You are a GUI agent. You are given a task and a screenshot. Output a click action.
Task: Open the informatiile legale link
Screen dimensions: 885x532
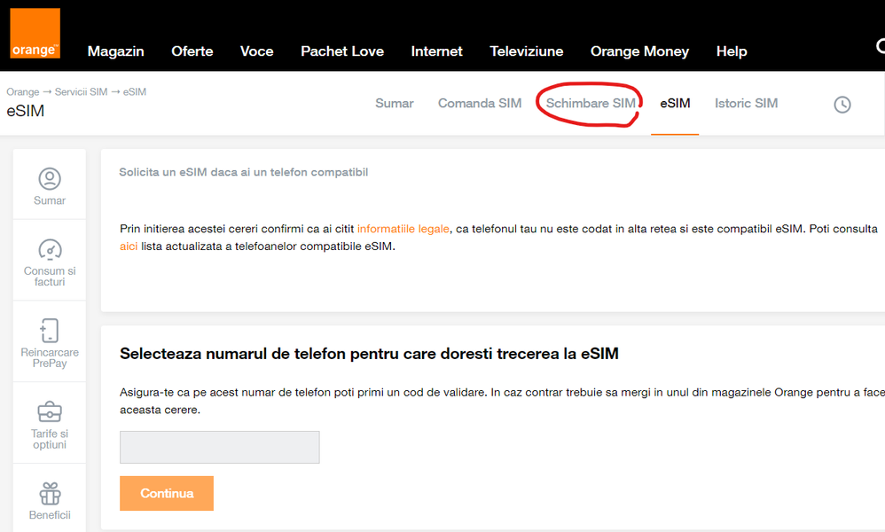pos(403,229)
